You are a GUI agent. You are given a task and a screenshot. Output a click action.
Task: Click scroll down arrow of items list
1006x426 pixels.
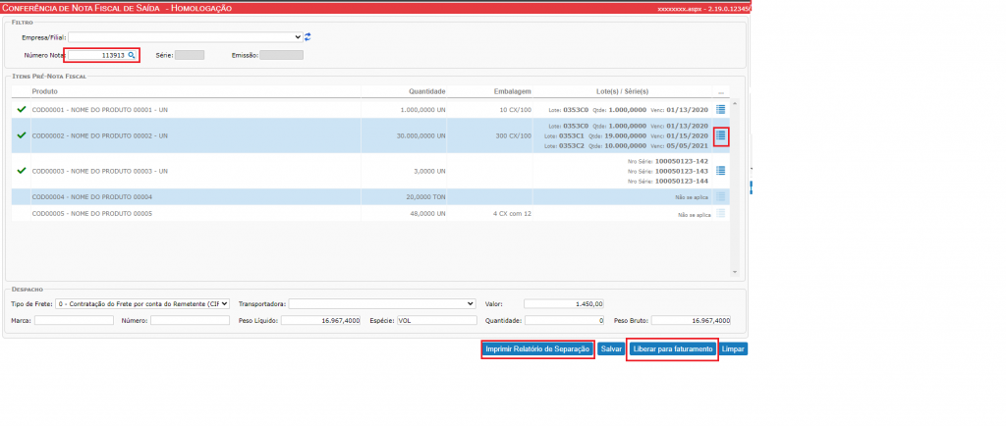pos(735,272)
